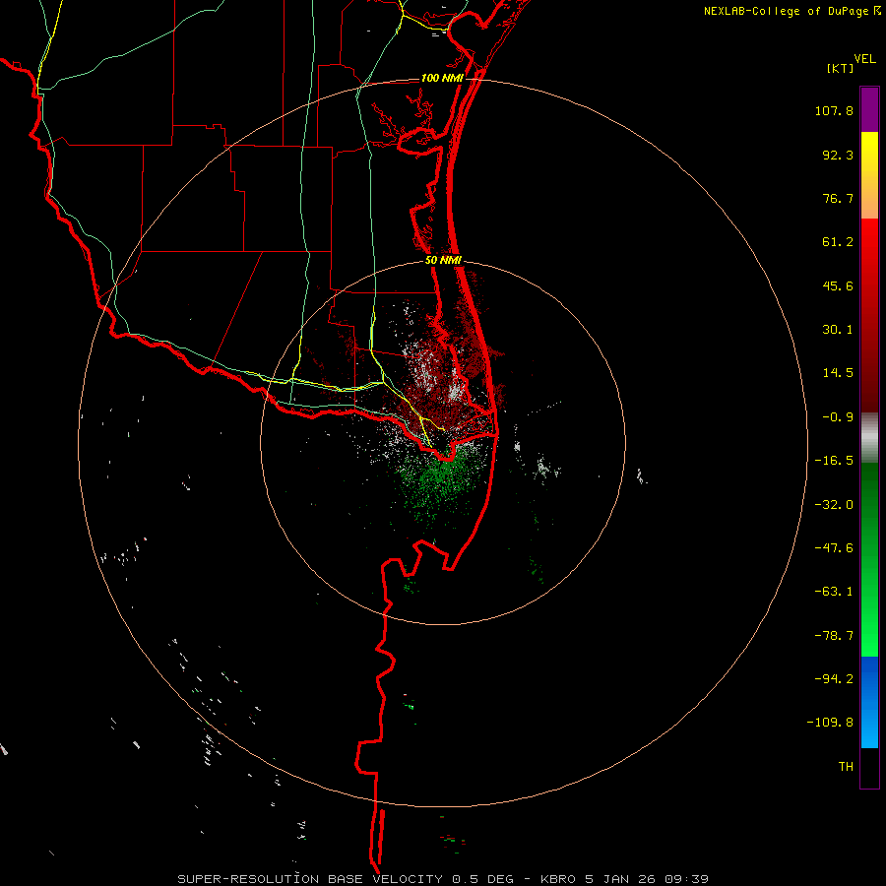The height and width of the screenshot is (886, 886).
Task: Pick the purple segment of velocity color bar
Action: tap(869, 109)
